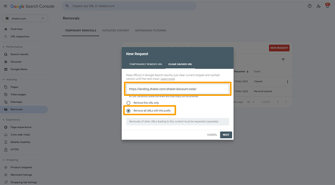Select Remove all URLs with this prefix
The image size is (335, 185).
point(128,111)
